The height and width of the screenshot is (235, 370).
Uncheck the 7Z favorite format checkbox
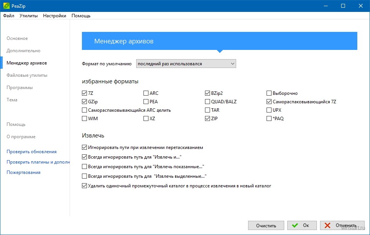pyautogui.click(x=85, y=93)
